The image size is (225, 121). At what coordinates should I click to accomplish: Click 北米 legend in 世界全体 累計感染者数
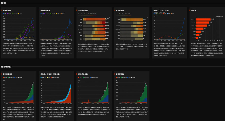tap(16, 78)
